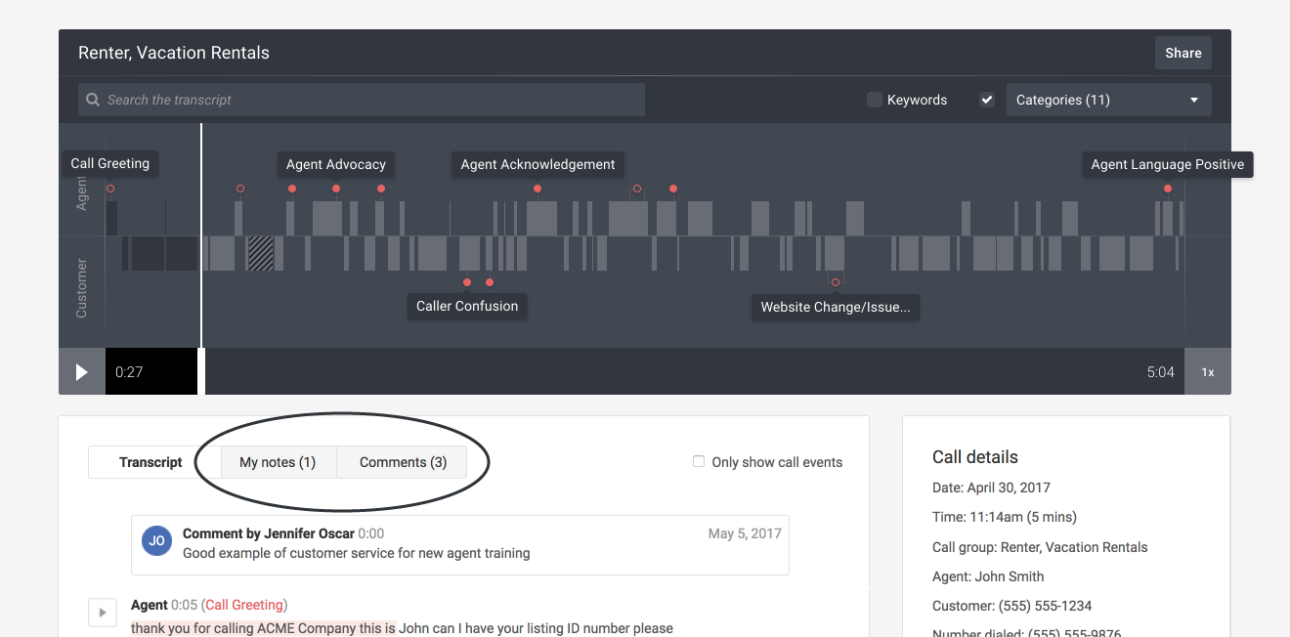Click the search magnifier icon
This screenshot has width=1290, height=637.
[x=93, y=100]
